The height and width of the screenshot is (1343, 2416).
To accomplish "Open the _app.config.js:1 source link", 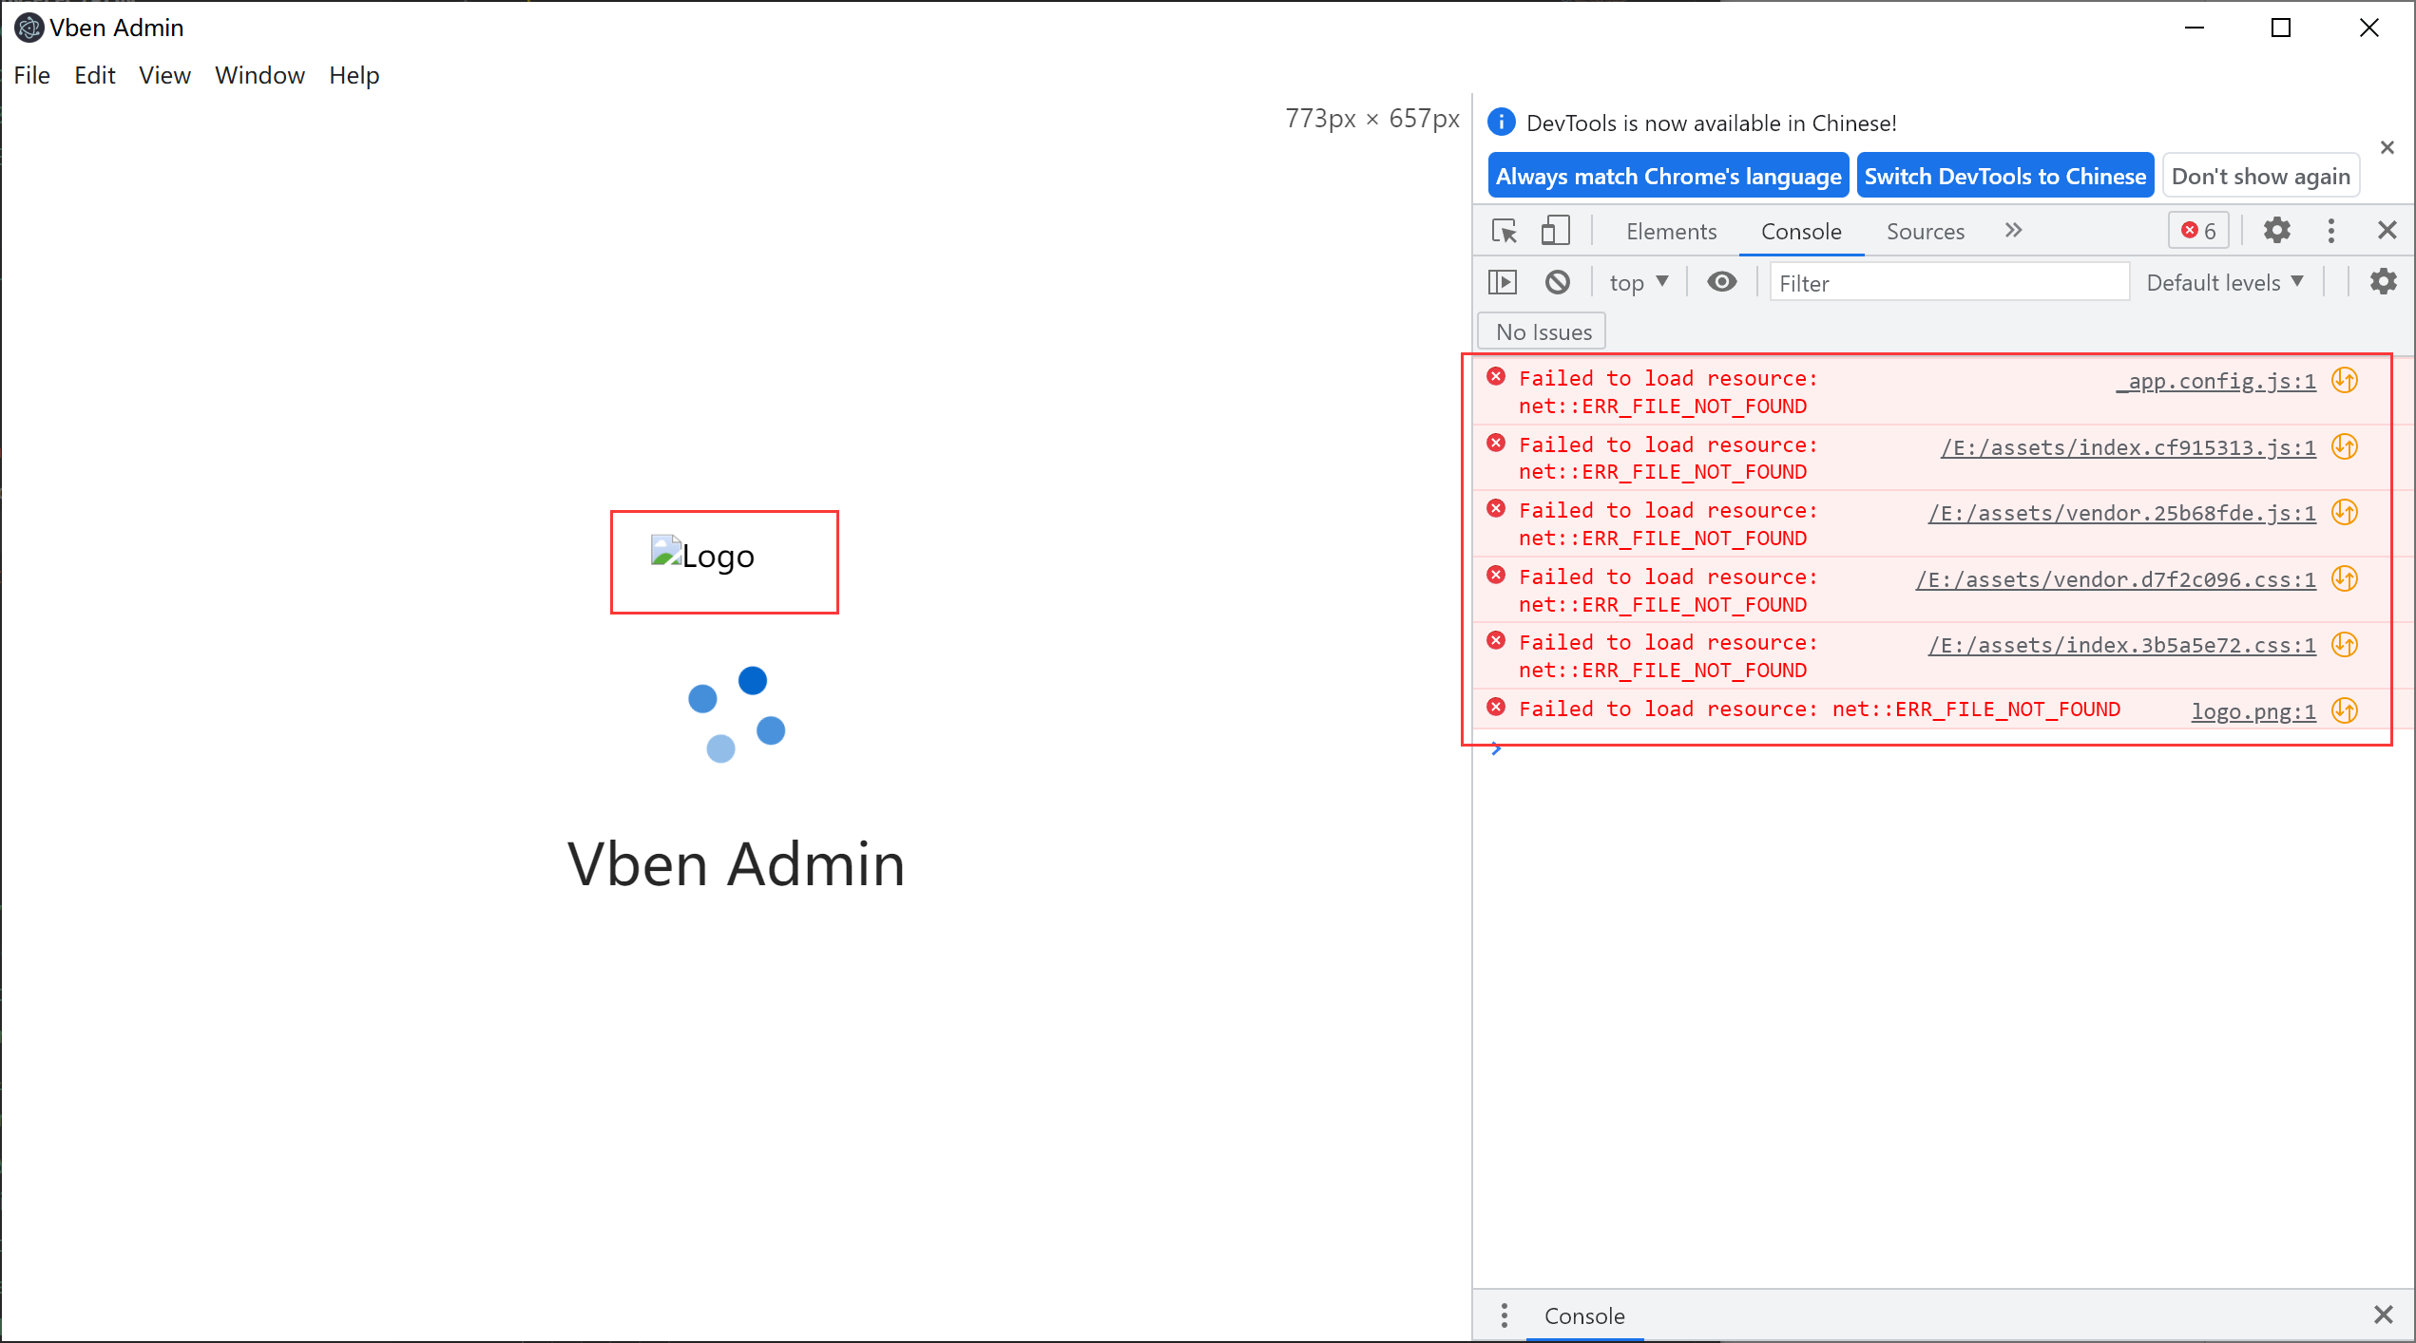I will pyautogui.click(x=2215, y=382).
